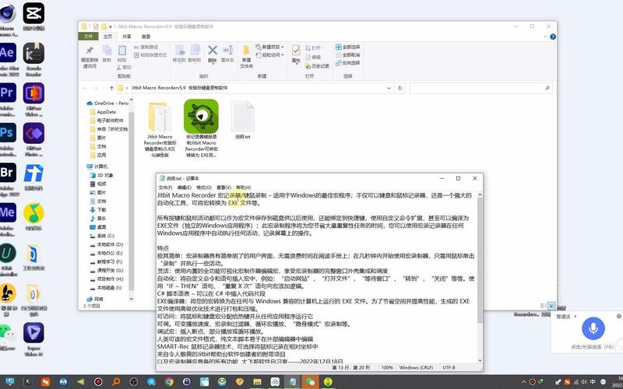Select 计算机 in the navigation pane

[97, 166]
